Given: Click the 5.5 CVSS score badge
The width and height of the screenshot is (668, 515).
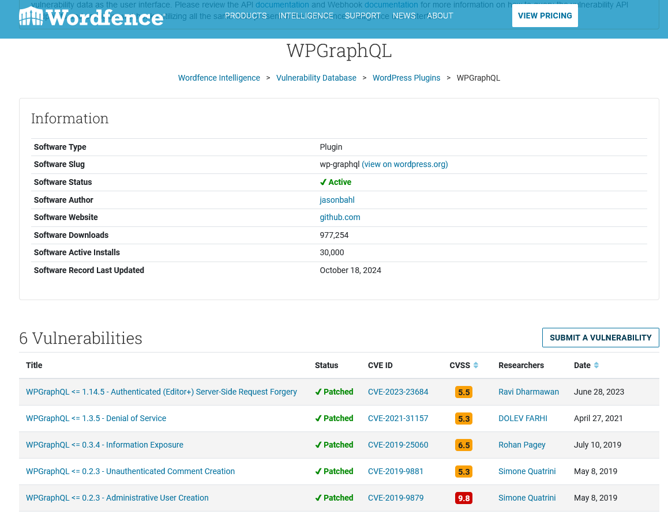Looking at the screenshot, I should pyautogui.click(x=464, y=392).
